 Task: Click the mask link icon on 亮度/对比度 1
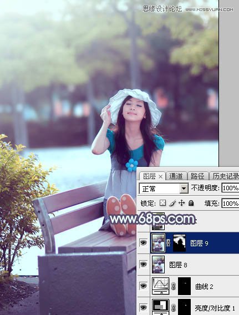174,308
